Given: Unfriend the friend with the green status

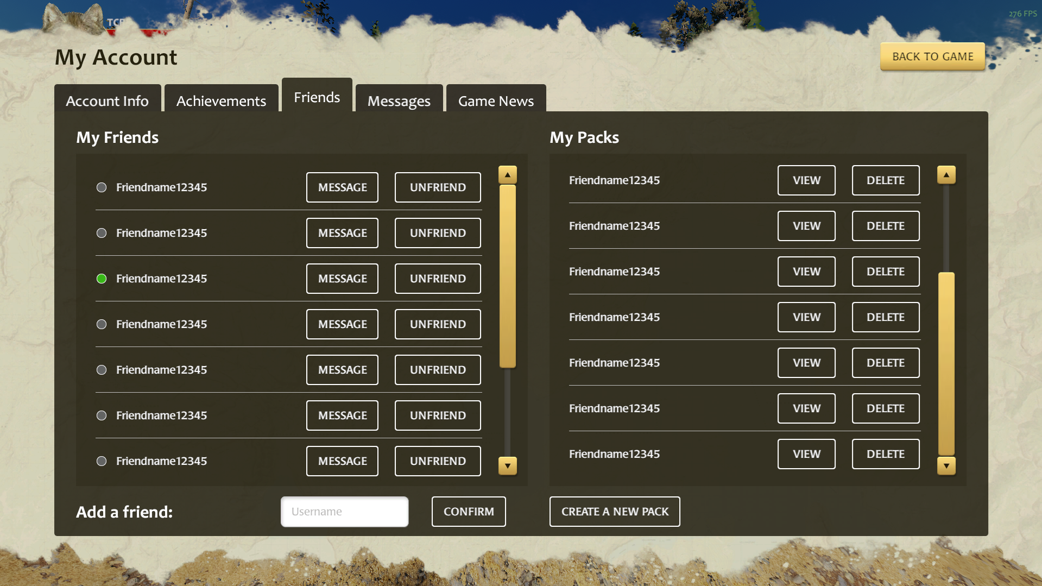Looking at the screenshot, I should (x=438, y=279).
